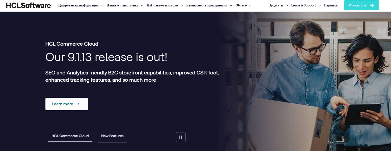Image resolution: width=391 pixels, height=151 pixels.
Task: Expand chevron next to Данные и аналитика
Action: click(142, 5)
